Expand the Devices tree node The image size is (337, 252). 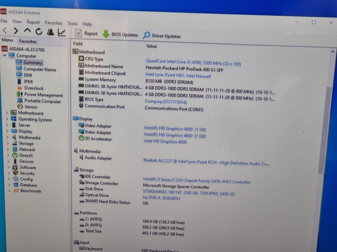[8, 161]
